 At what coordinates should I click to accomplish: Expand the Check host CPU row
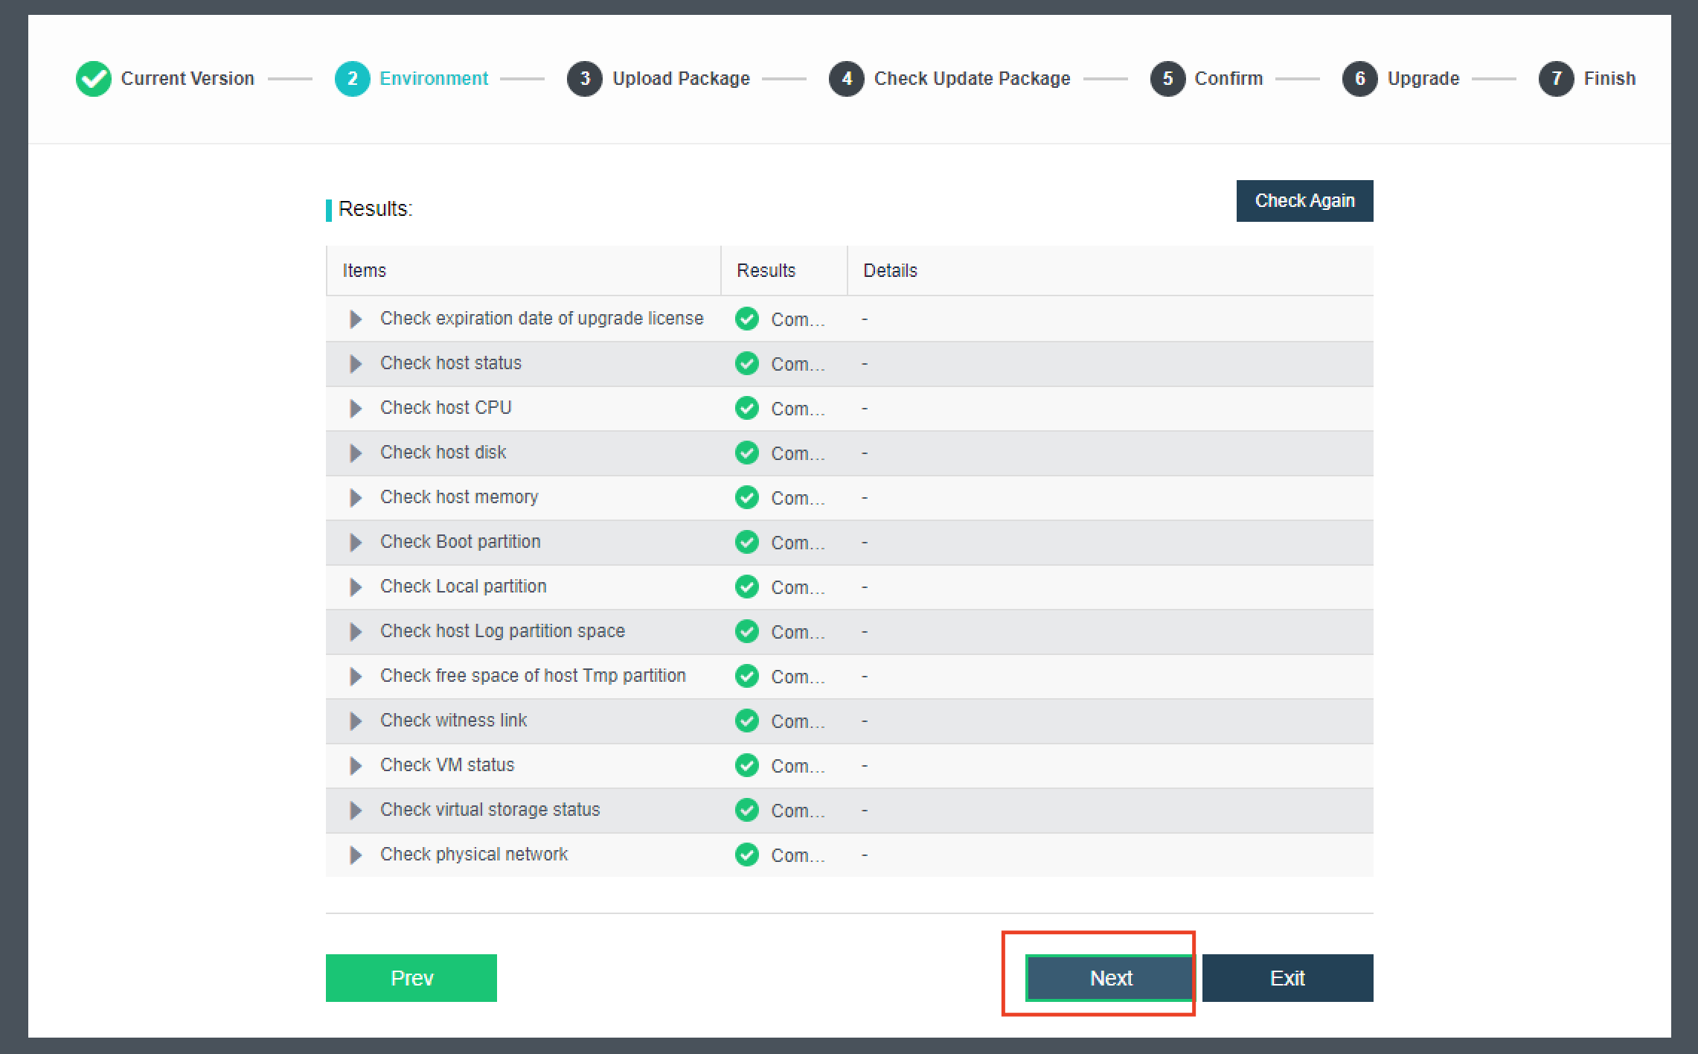coord(356,409)
